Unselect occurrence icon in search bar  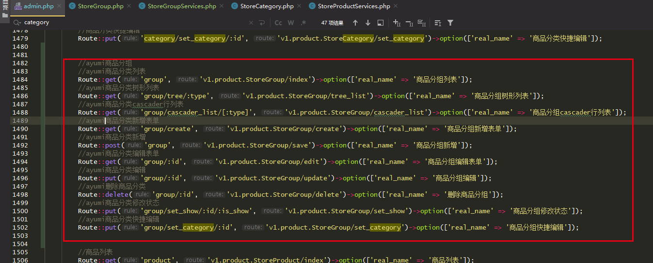point(409,22)
